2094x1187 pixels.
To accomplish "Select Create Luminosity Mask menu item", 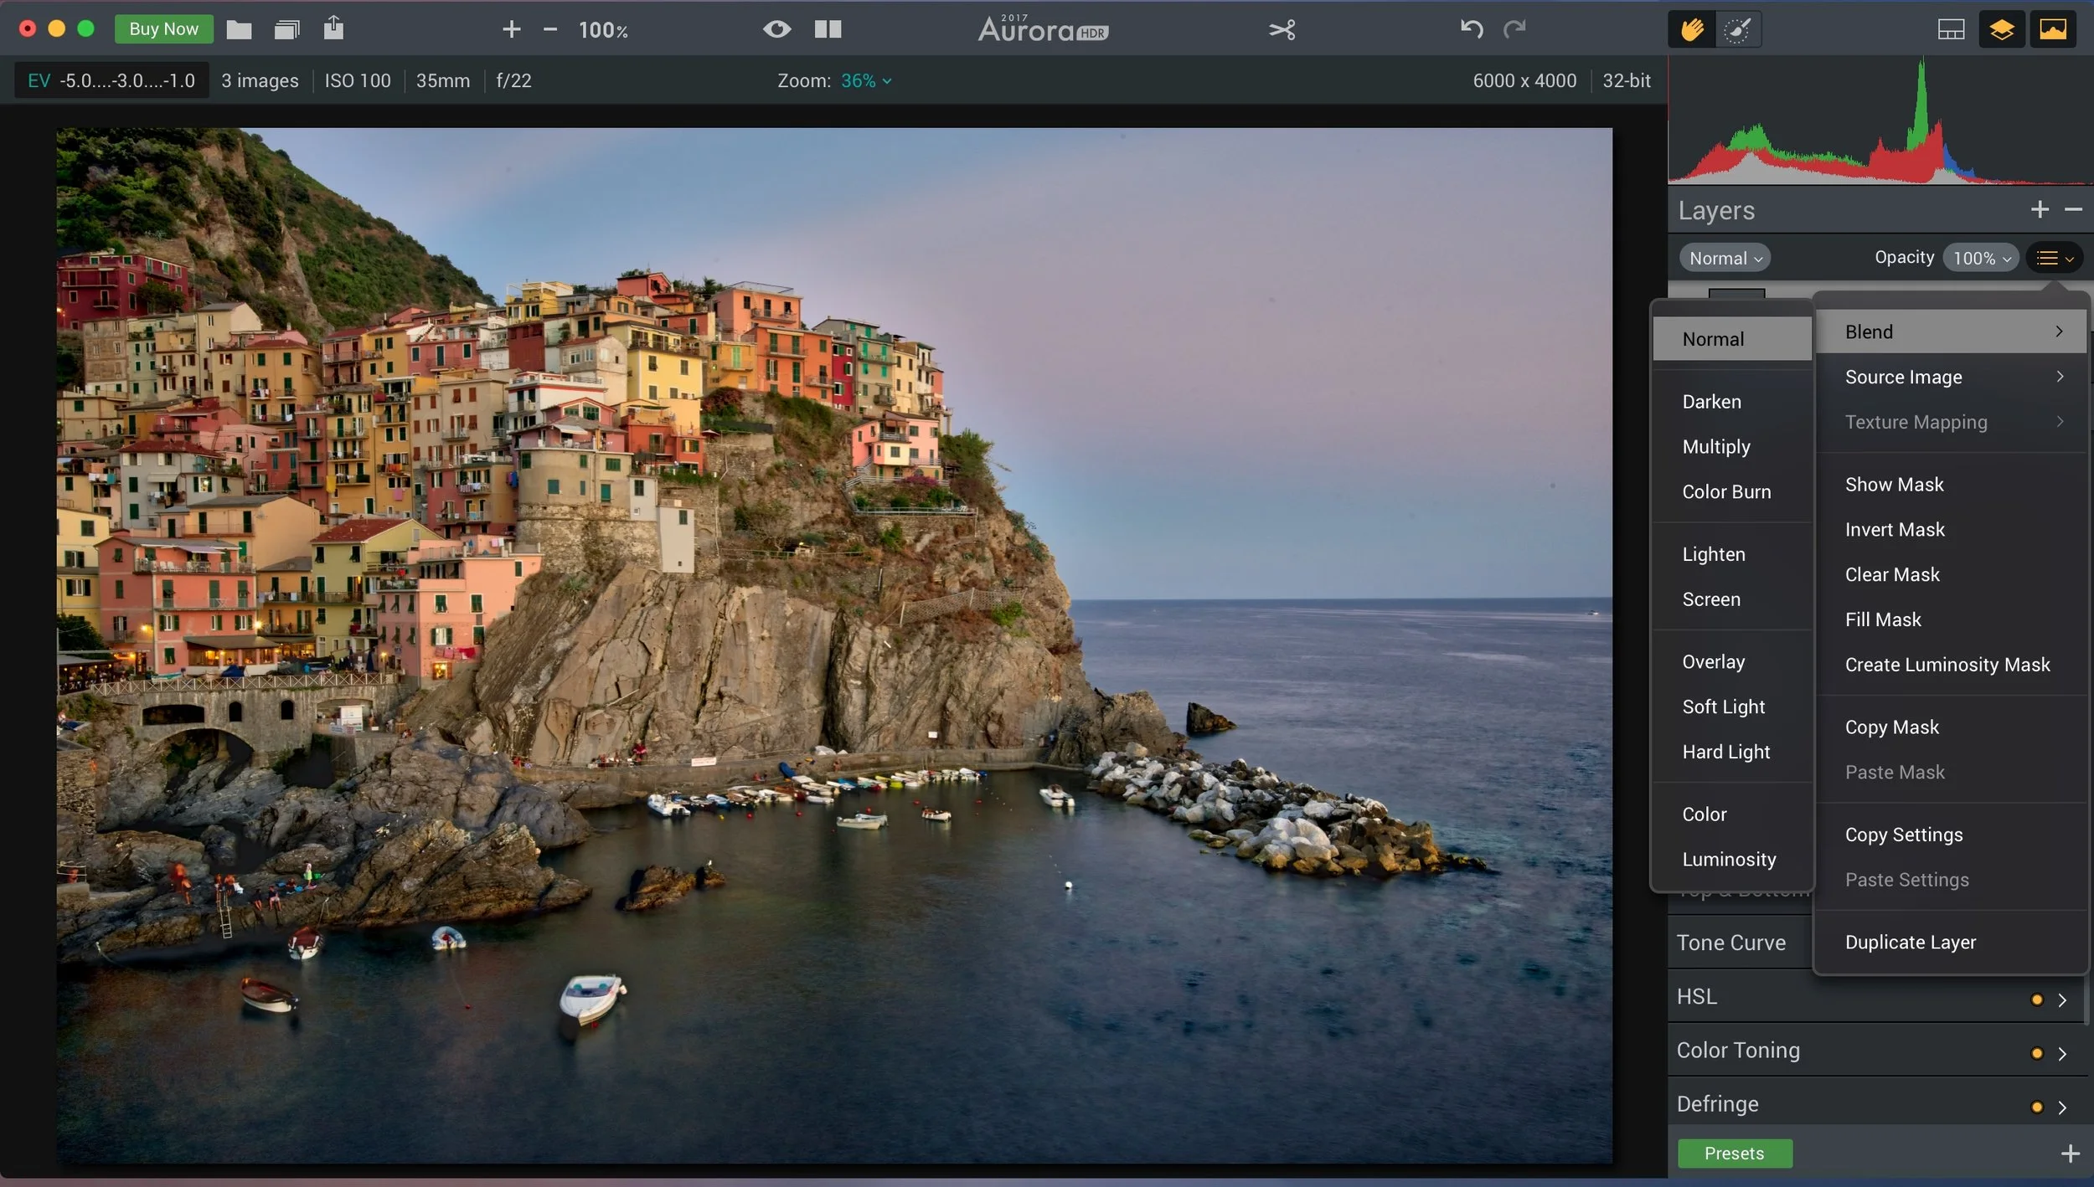I will point(1947,665).
